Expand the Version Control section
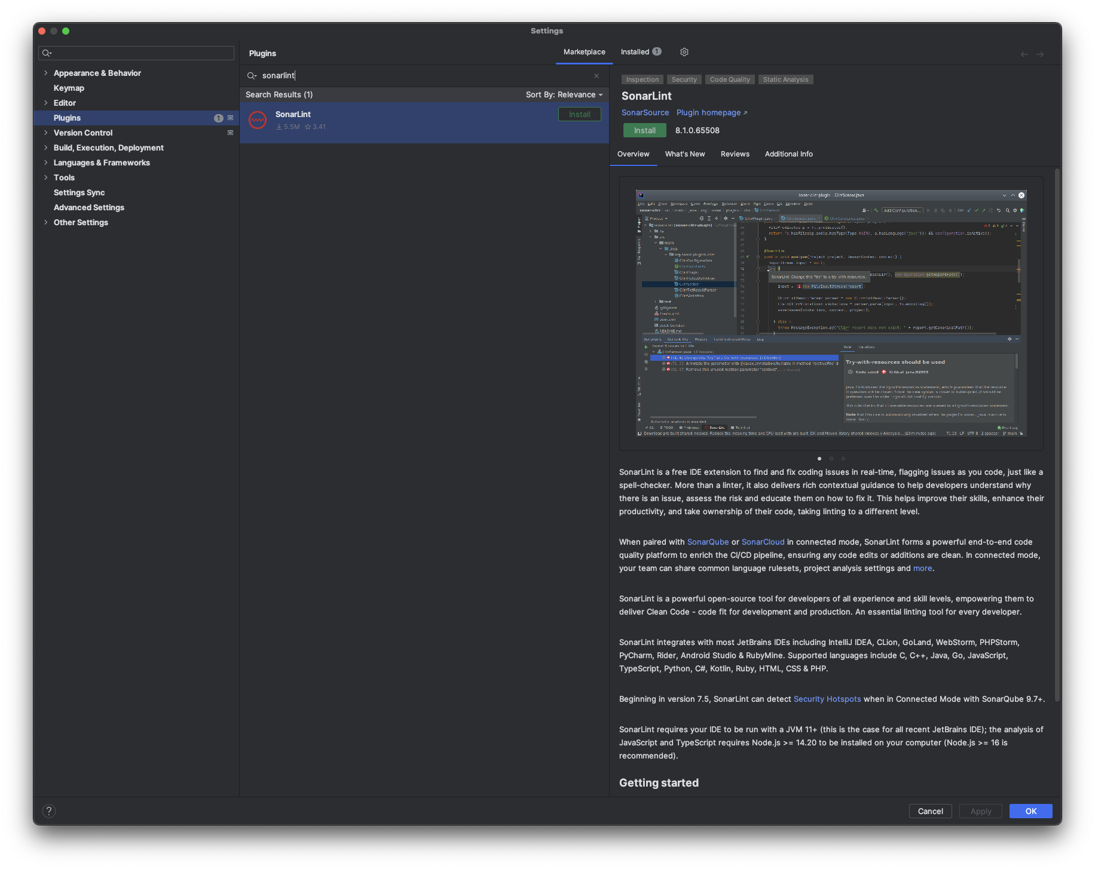The height and width of the screenshot is (869, 1095). coord(45,133)
